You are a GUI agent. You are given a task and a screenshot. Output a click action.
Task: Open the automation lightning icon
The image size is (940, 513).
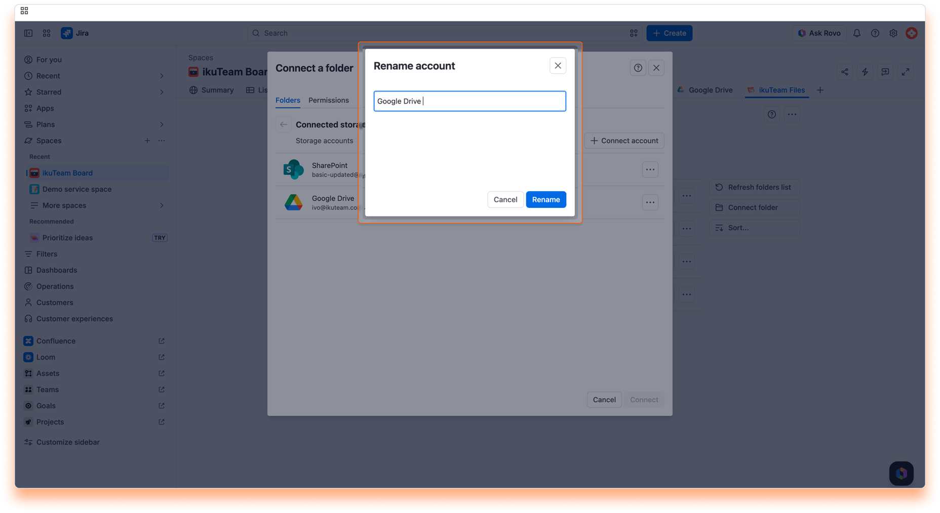tap(865, 72)
